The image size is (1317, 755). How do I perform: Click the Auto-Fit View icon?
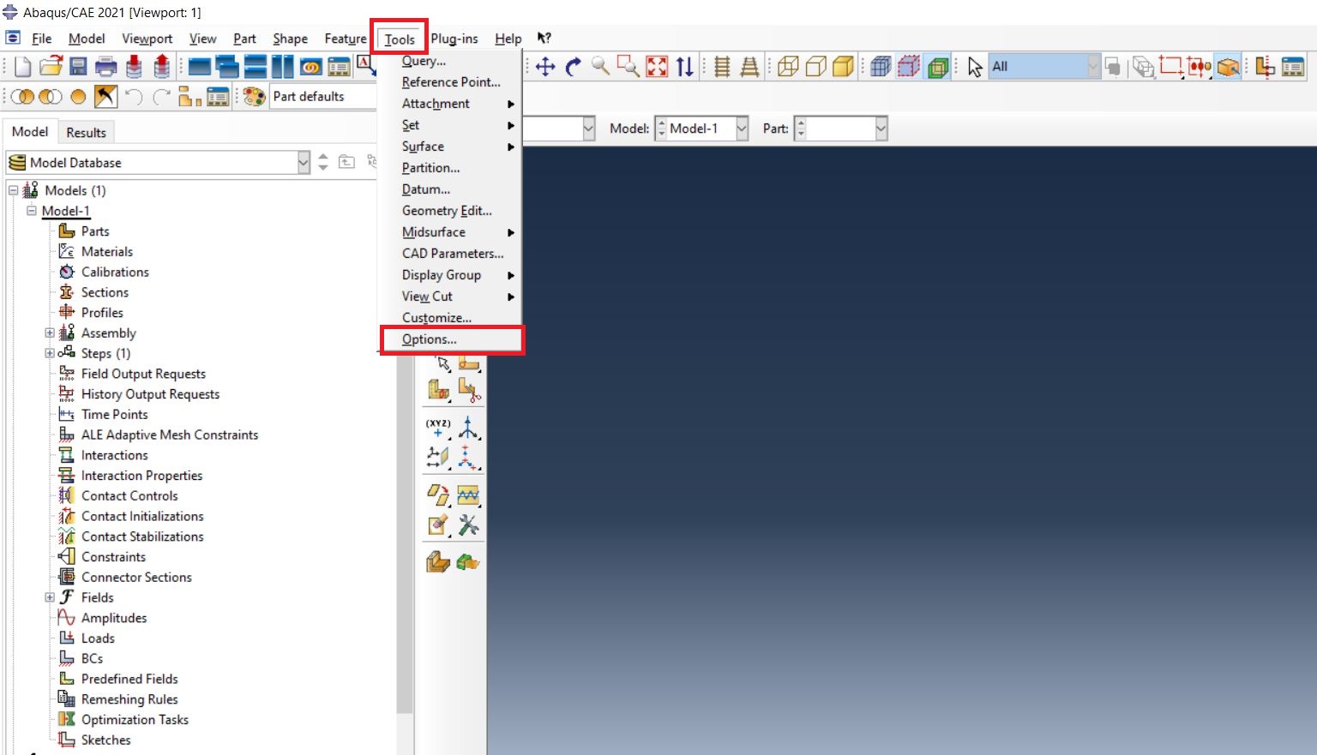pyautogui.click(x=657, y=67)
